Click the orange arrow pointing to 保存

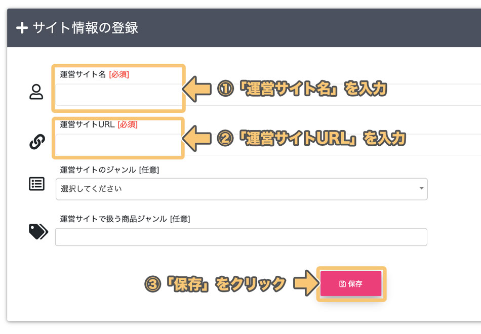[306, 283]
